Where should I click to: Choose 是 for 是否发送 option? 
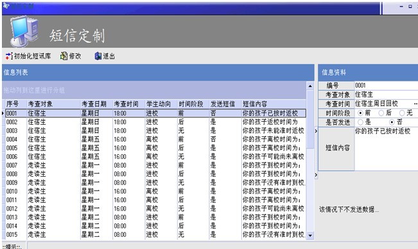[x=360, y=122]
